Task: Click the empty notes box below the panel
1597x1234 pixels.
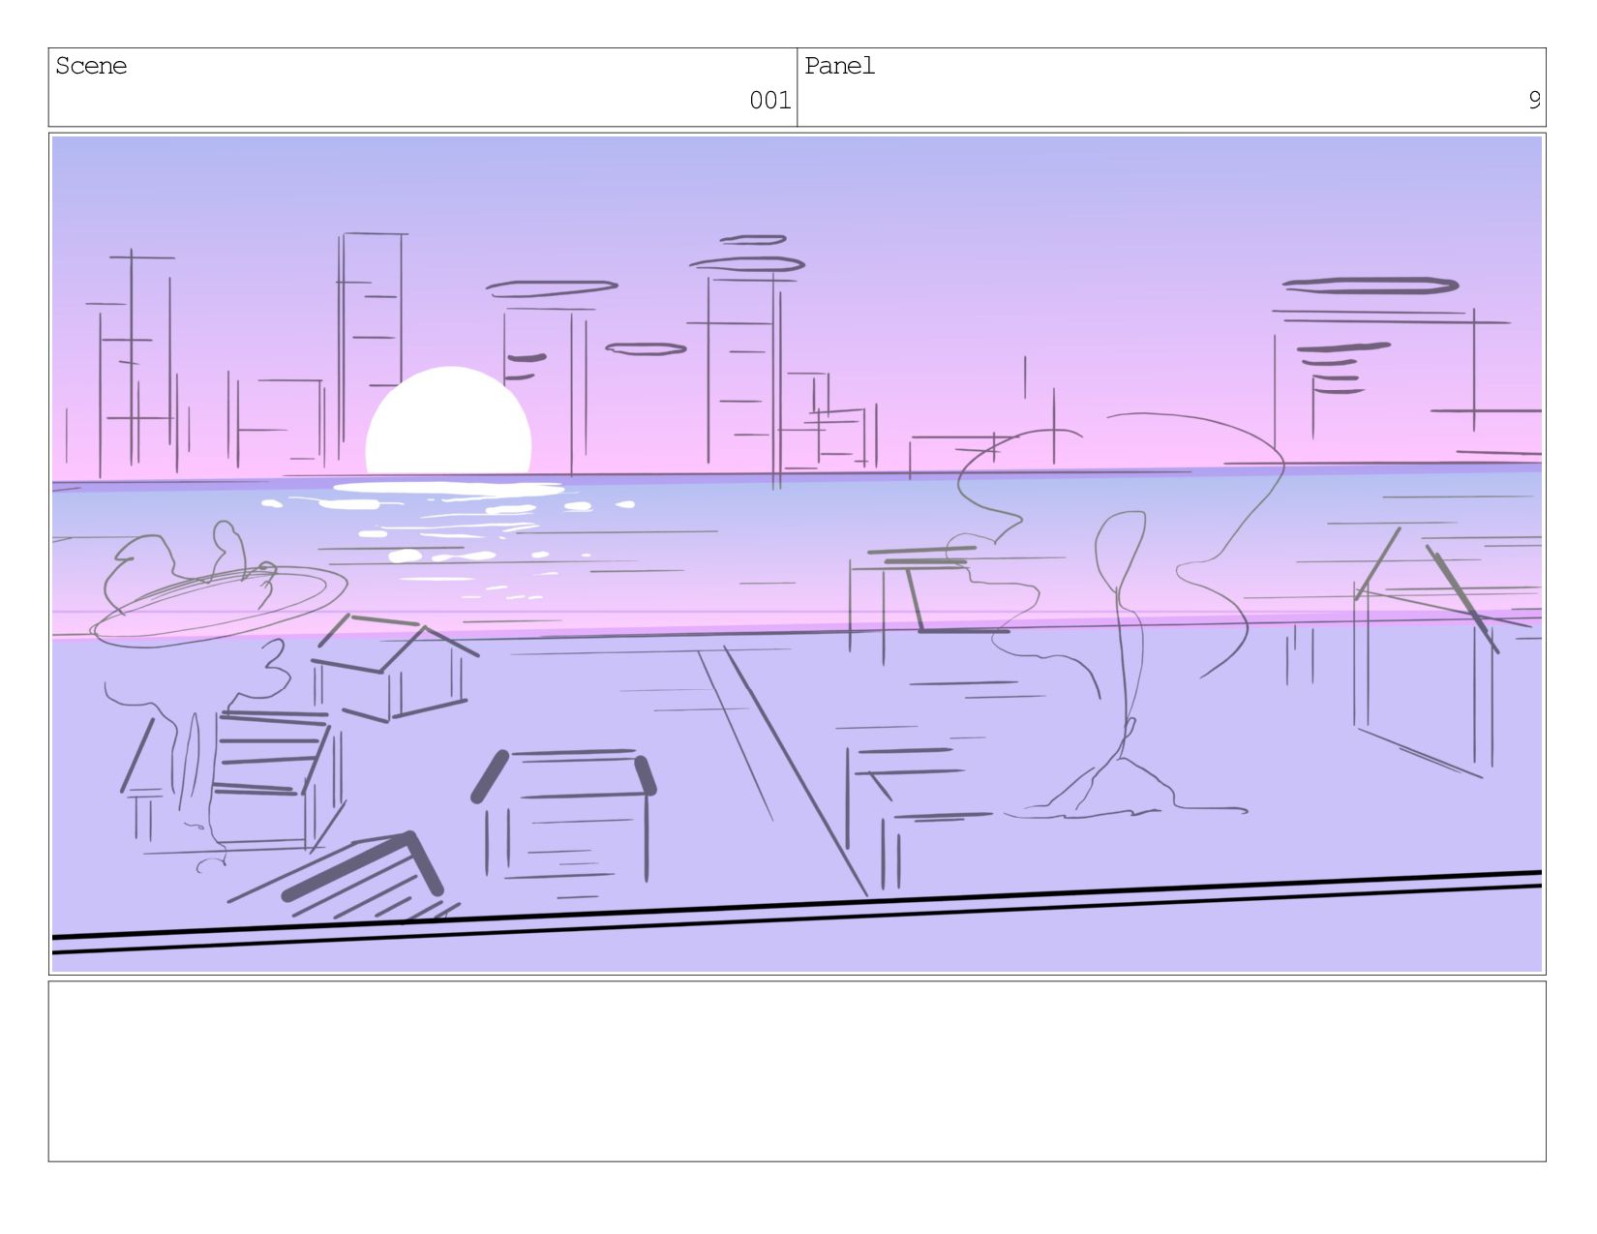Action: pos(797,1071)
